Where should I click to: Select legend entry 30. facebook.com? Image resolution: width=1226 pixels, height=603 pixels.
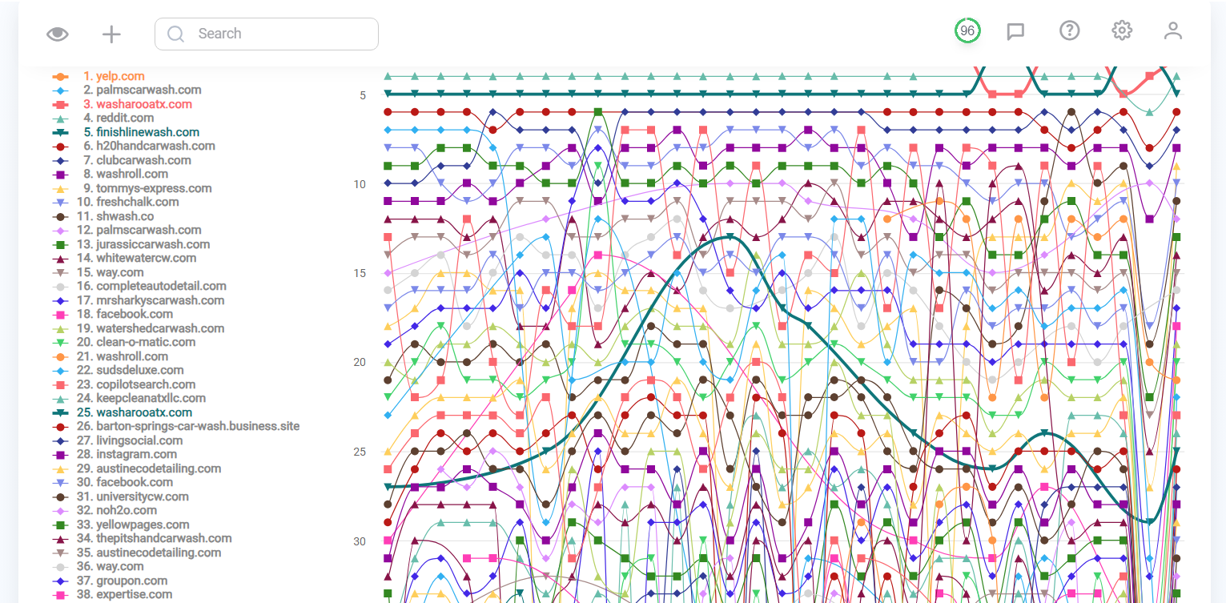(112, 482)
